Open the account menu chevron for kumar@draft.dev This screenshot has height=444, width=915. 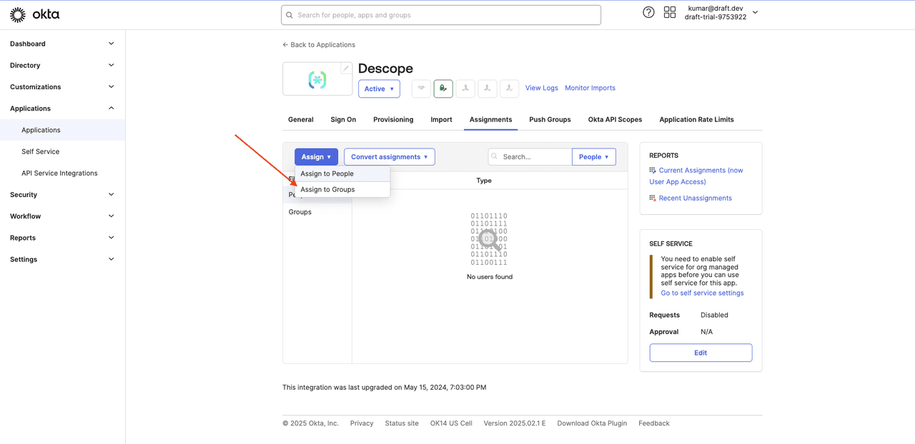754,12
